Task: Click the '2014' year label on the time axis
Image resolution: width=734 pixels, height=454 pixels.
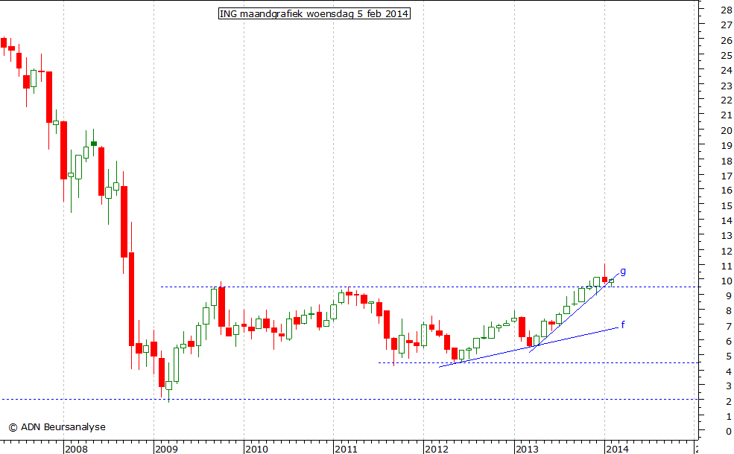Action: [617, 449]
